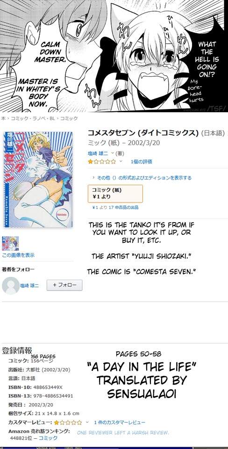This screenshot has height=449, width=228.
Task: Click the author profile avatar icon
Action: coord(11,285)
